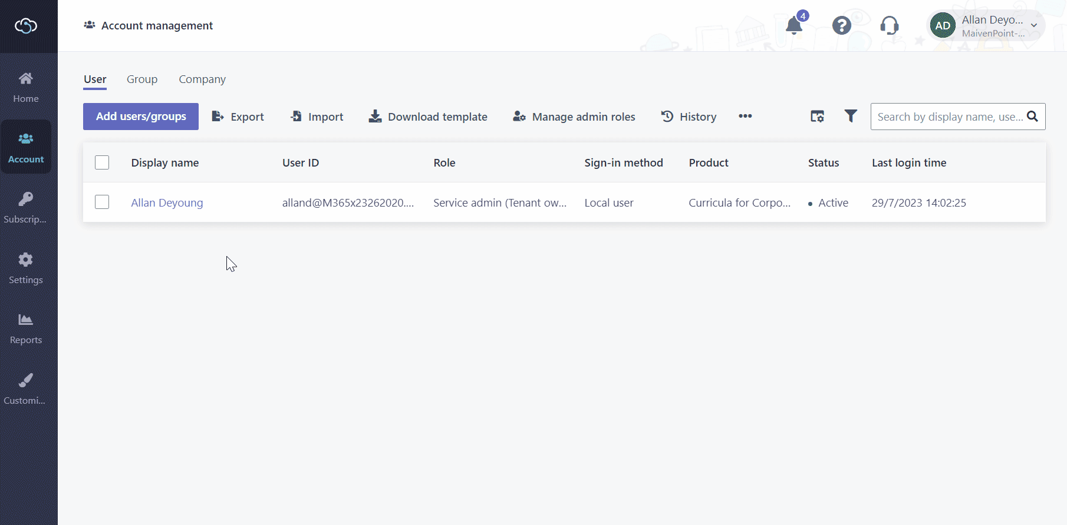This screenshot has height=525, width=1067.
Task: Go to Home in sidebar
Action: 26,88
